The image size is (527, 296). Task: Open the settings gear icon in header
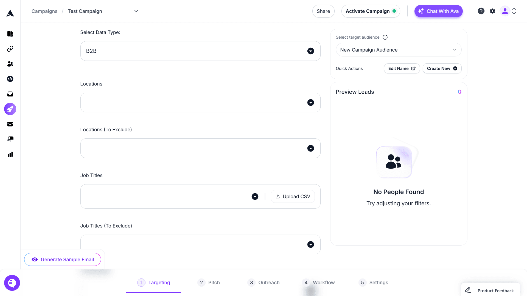[x=492, y=11]
